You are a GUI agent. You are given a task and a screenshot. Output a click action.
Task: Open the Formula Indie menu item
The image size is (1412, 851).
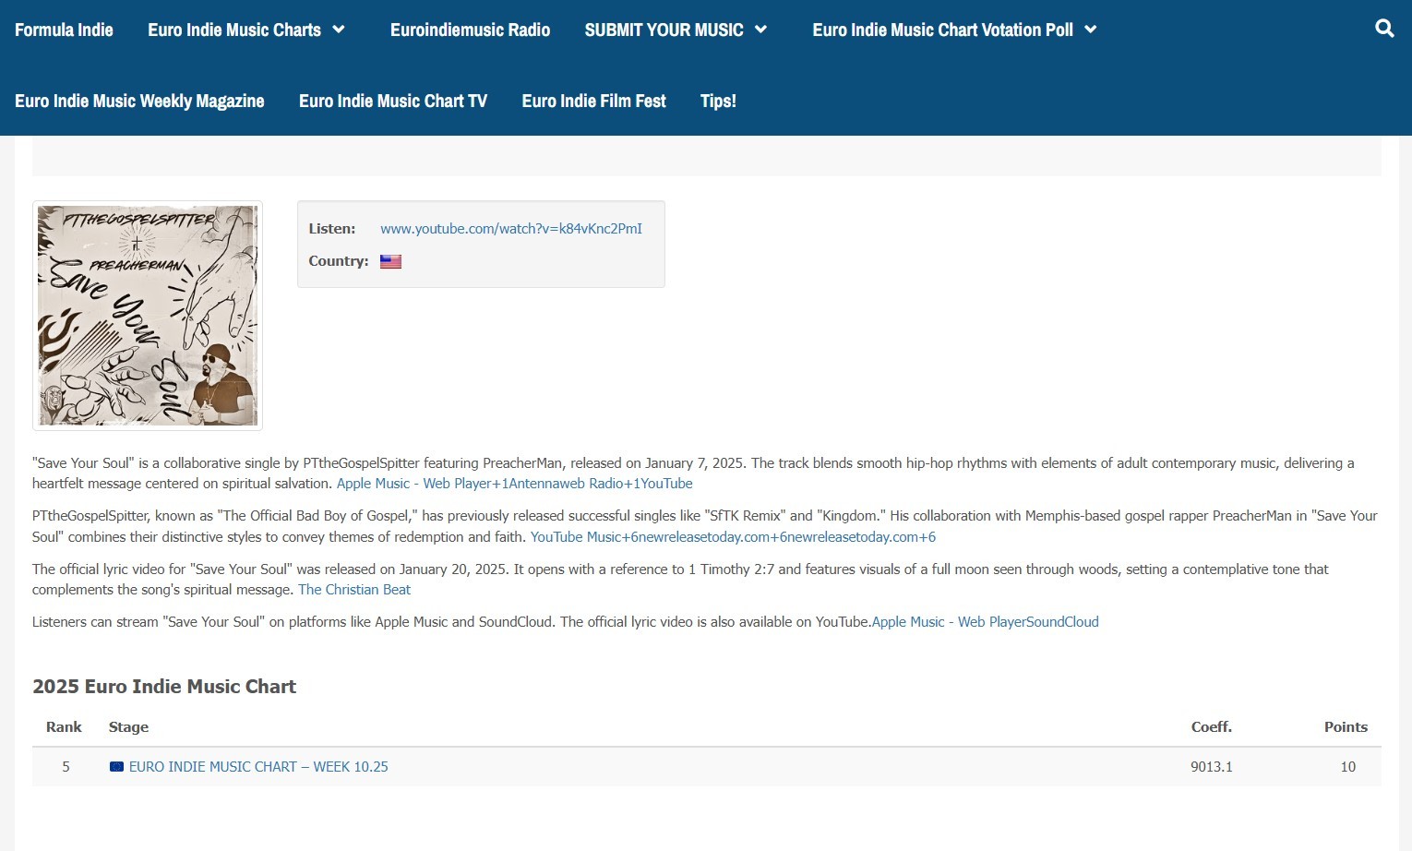click(64, 30)
